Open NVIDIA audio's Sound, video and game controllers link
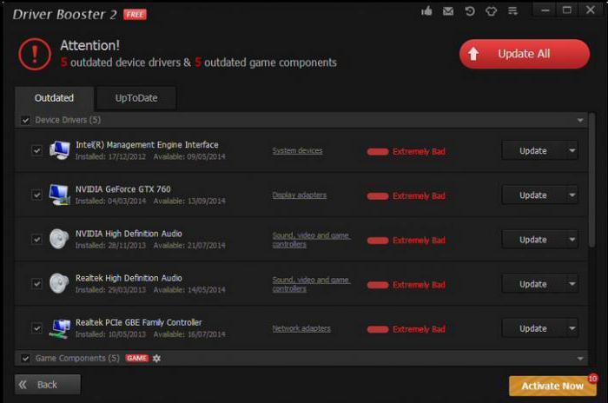The height and width of the screenshot is (403, 608). [x=311, y=240]
